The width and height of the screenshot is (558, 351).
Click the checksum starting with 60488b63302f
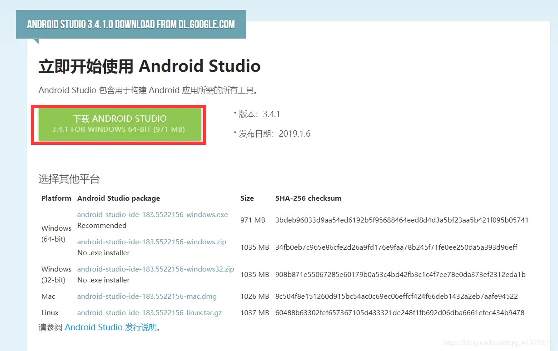point(400,312)
